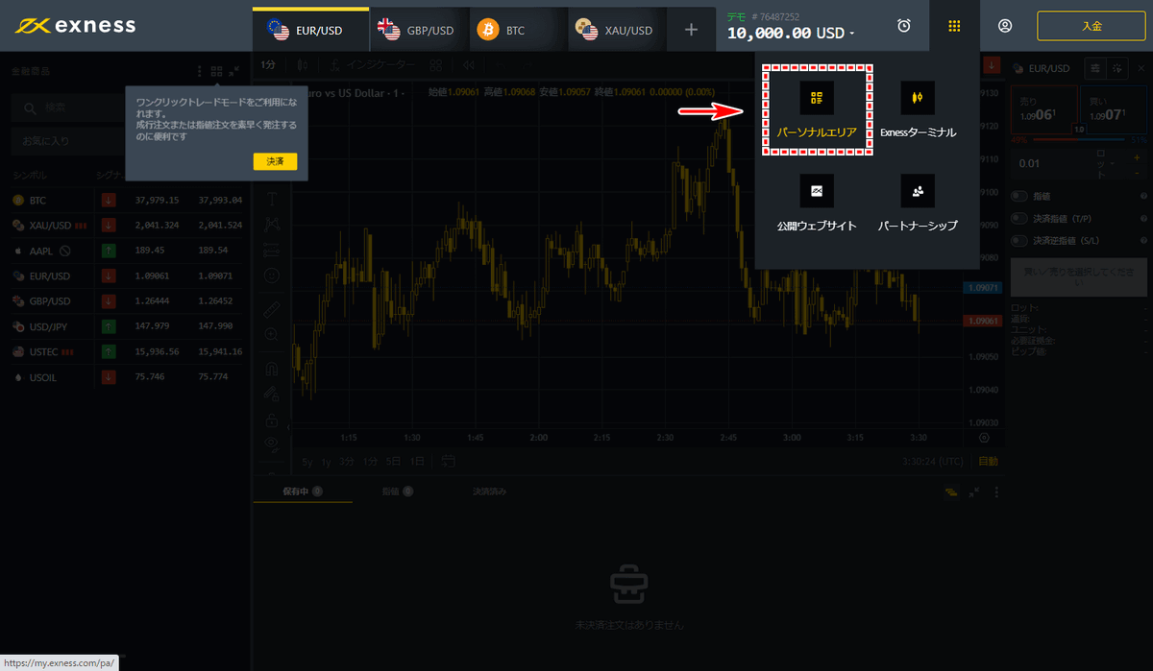1153x671 pixels.
Task: Toggle the 決済逆指値 (S/L) switch
Action: 1020,240
